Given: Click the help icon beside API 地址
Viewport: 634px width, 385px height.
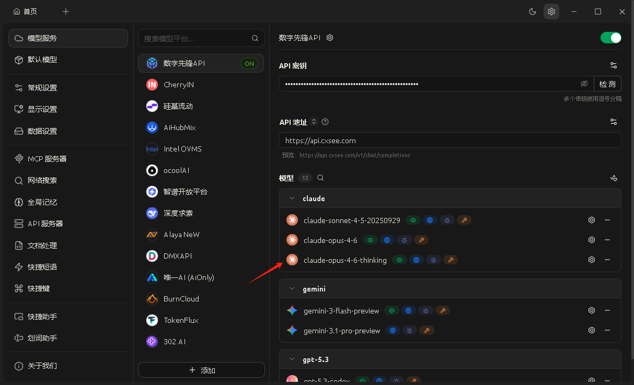Looking at the screenshot, I should (325, 122).
